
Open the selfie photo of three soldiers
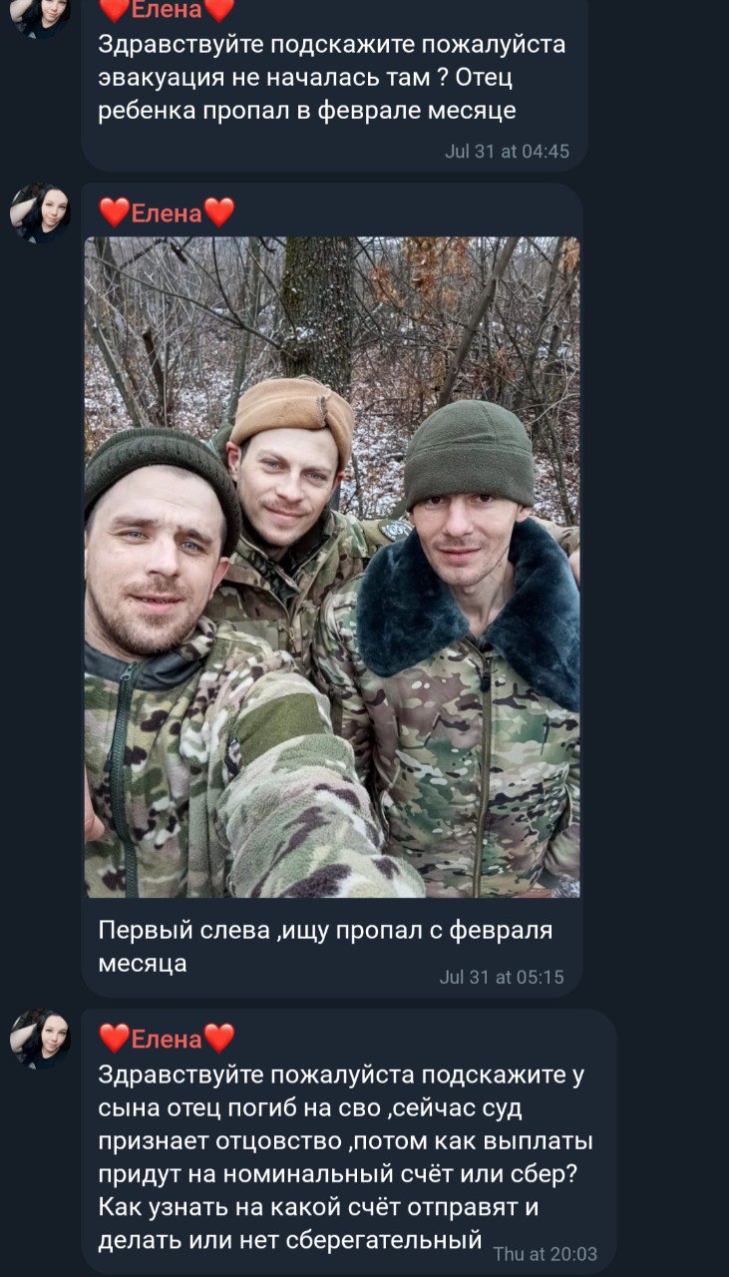coord(331,567)
